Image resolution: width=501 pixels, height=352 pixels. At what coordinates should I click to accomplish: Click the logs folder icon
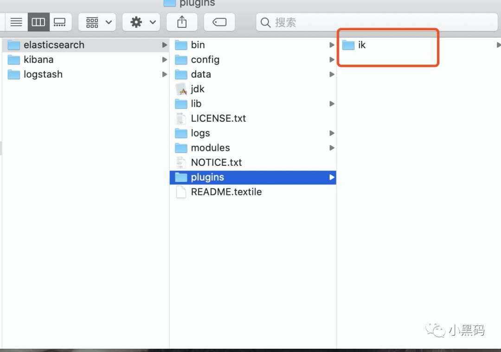click(181, 133)
